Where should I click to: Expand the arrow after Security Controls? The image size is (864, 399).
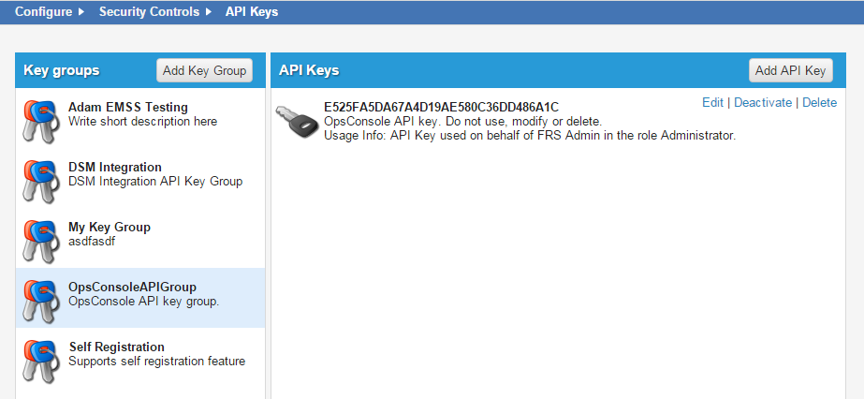click(209, 12)
